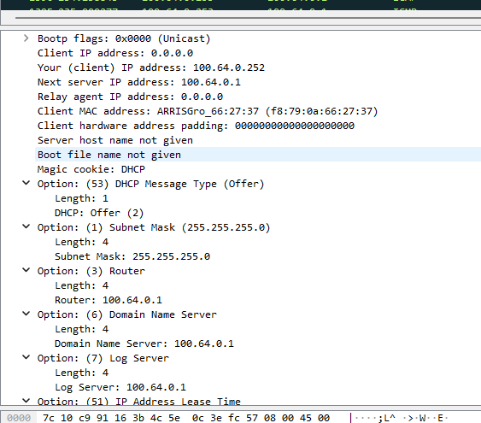The image size is (481, 423).
Task: Collapse Option (6) Domain Name Server
Action: pos(26,314)
